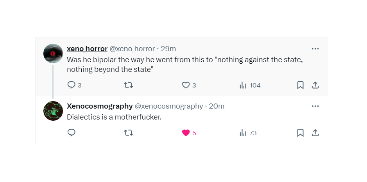
Task: Retweet the Dialectics reply
Action: (128, 133)
